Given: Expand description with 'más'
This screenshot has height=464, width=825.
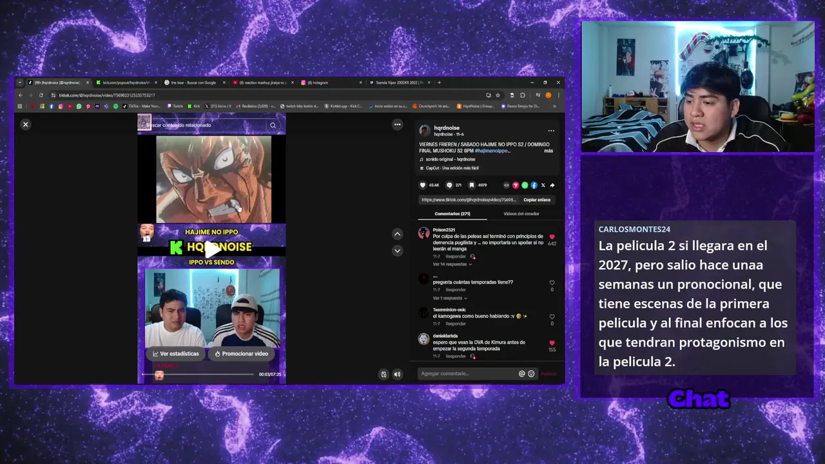Looking at the screenshot, I should click(x=548, y=151).
